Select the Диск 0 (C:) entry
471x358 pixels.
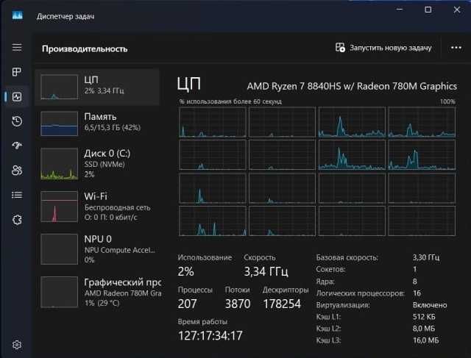click(x=97, y=164)
